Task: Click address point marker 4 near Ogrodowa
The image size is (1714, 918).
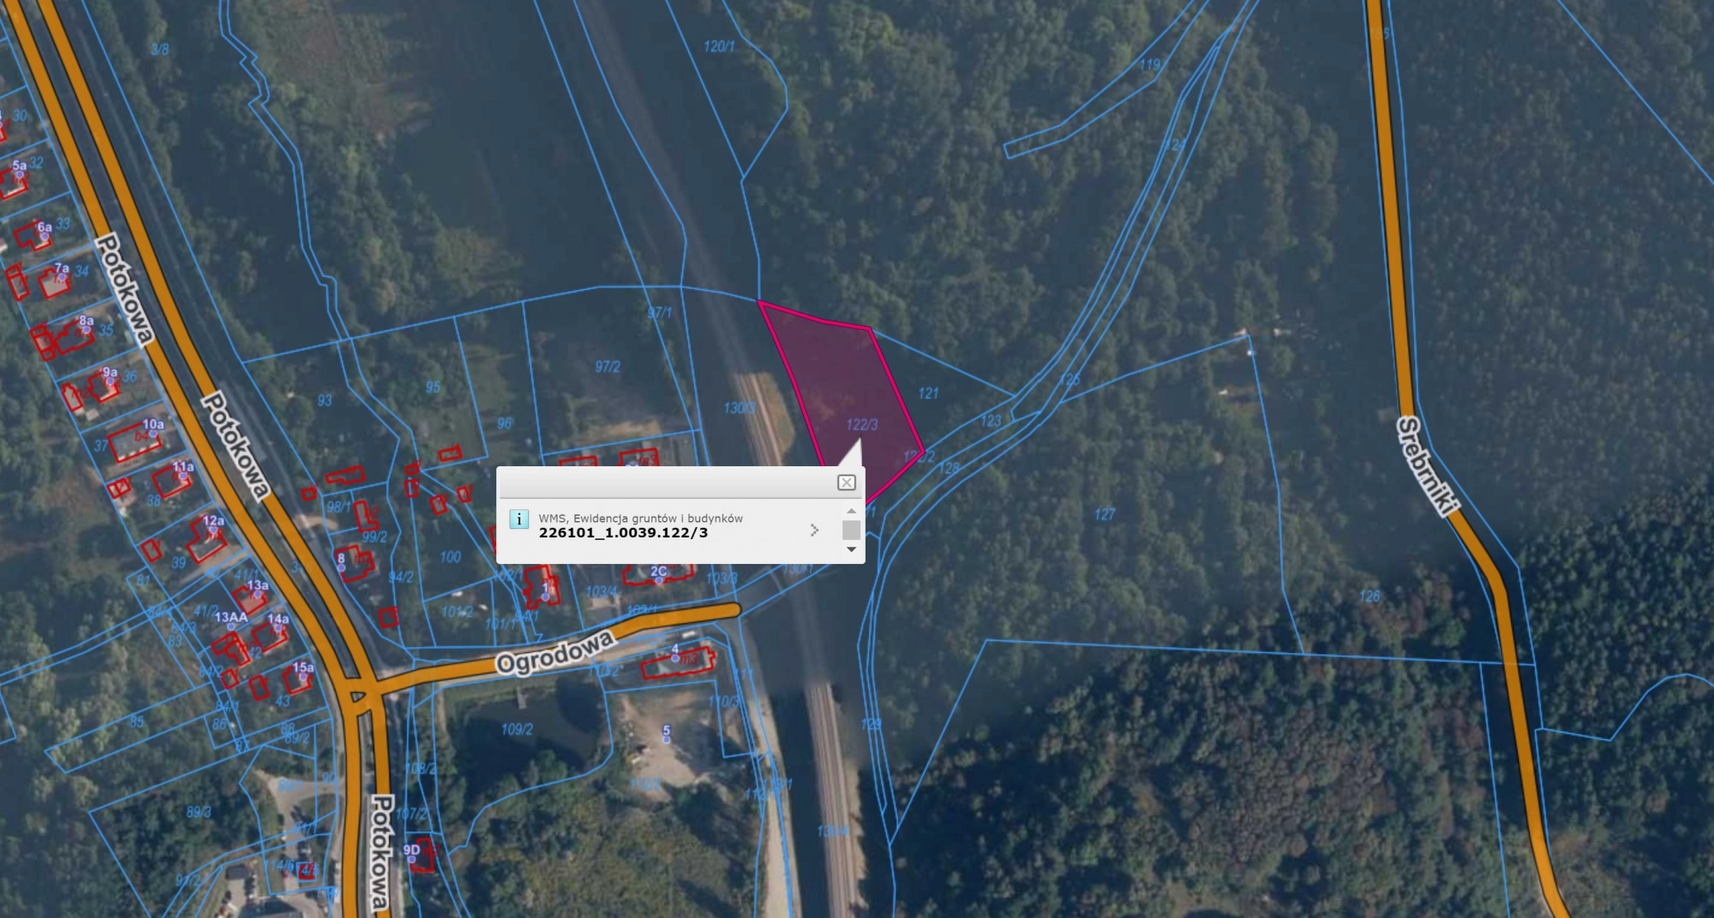Action: (675, 658)
